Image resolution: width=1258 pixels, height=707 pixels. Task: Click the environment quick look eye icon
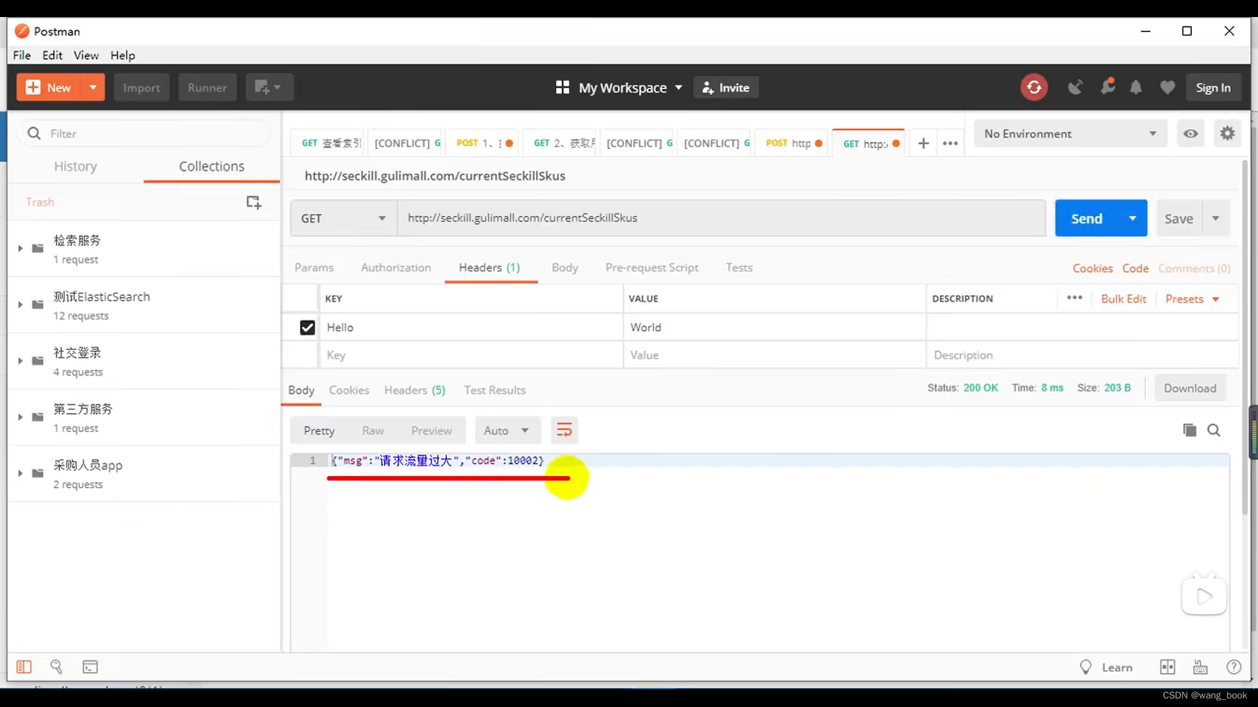tap(1191, 134)
